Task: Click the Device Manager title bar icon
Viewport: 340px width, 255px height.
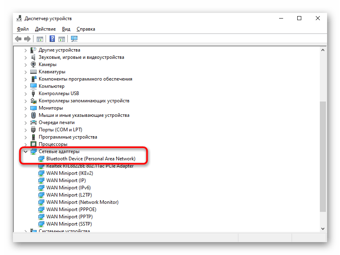Action: pyautogui.click(x=19, y=19)
